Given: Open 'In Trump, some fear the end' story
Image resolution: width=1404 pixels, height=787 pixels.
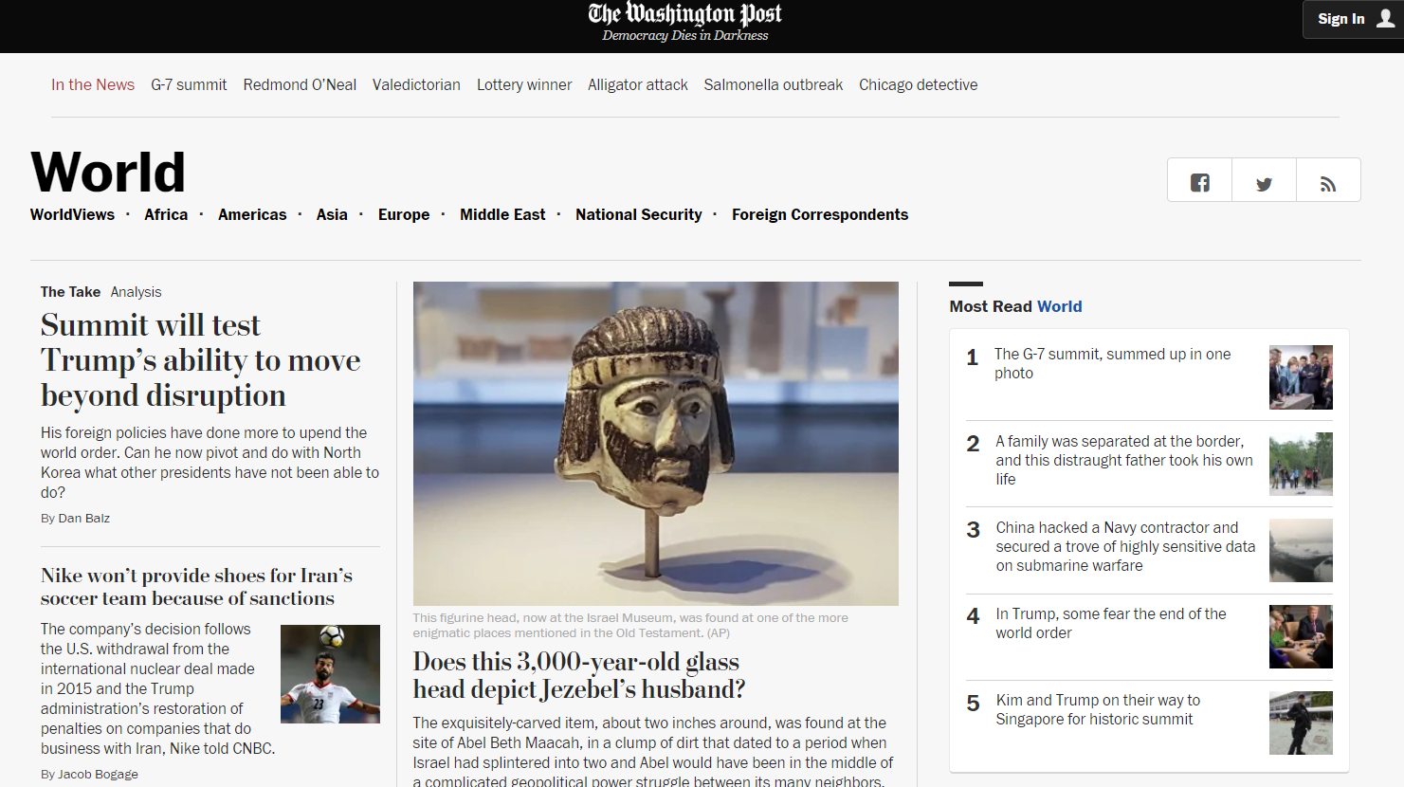Looking at the screenshot, I should click(1111, 623).
